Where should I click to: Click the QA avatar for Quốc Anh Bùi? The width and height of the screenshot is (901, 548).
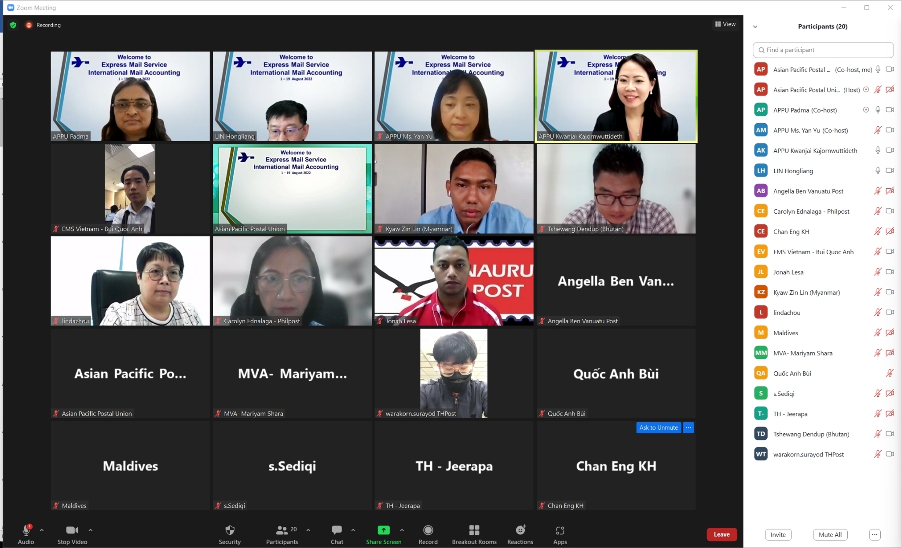761,373
